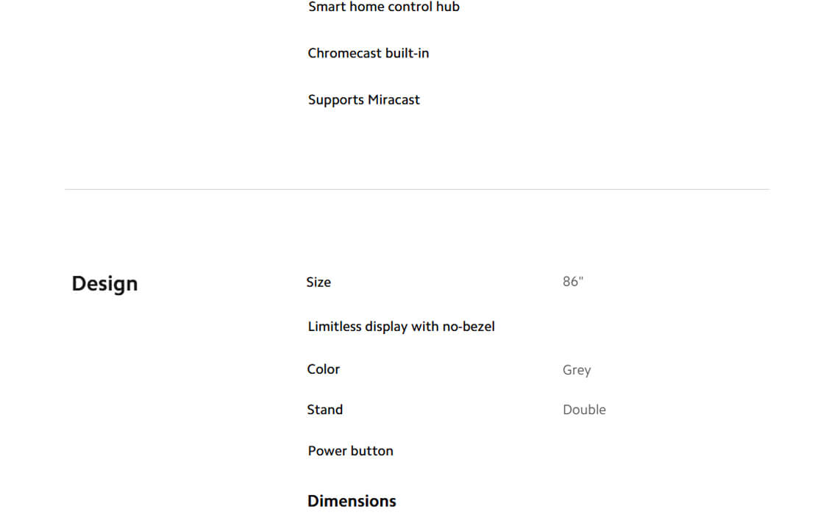Click the Design section heading
Image resolution: width=840 pixels, height=515 pixels.
(x=104, y=284)
